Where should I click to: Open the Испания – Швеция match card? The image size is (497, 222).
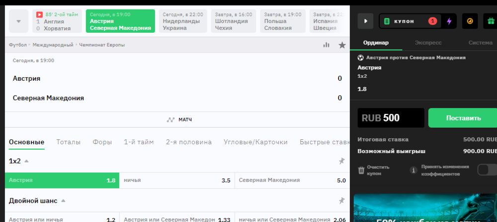[x=326, y=21]
